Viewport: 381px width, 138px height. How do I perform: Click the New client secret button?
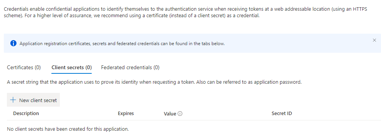click(33, 100)
